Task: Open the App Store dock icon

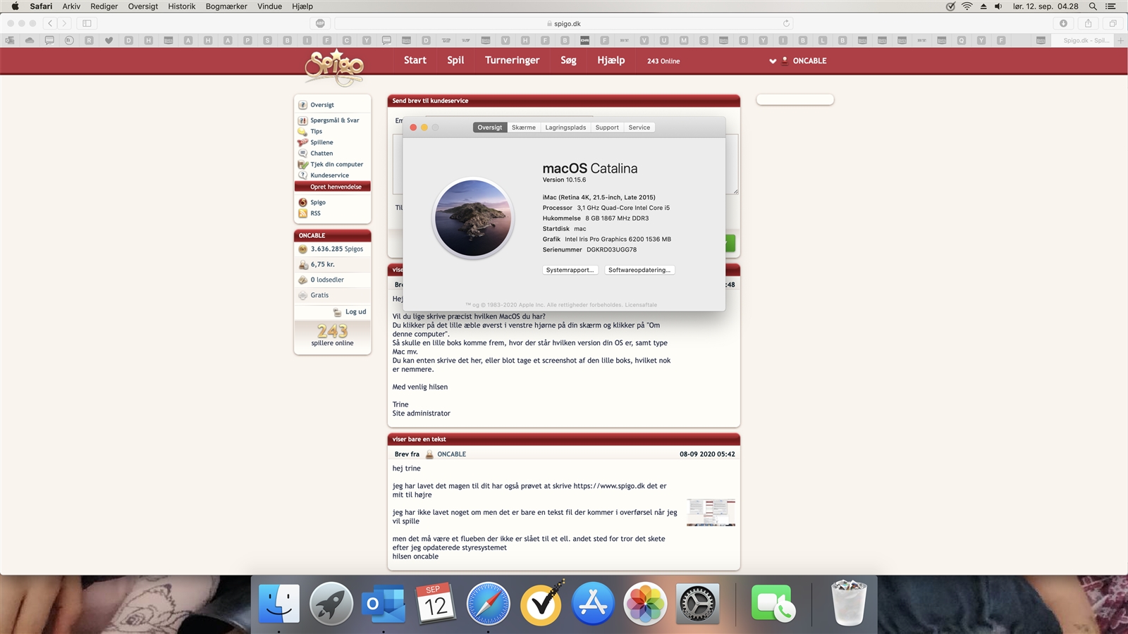Action: tap(593, 604)
